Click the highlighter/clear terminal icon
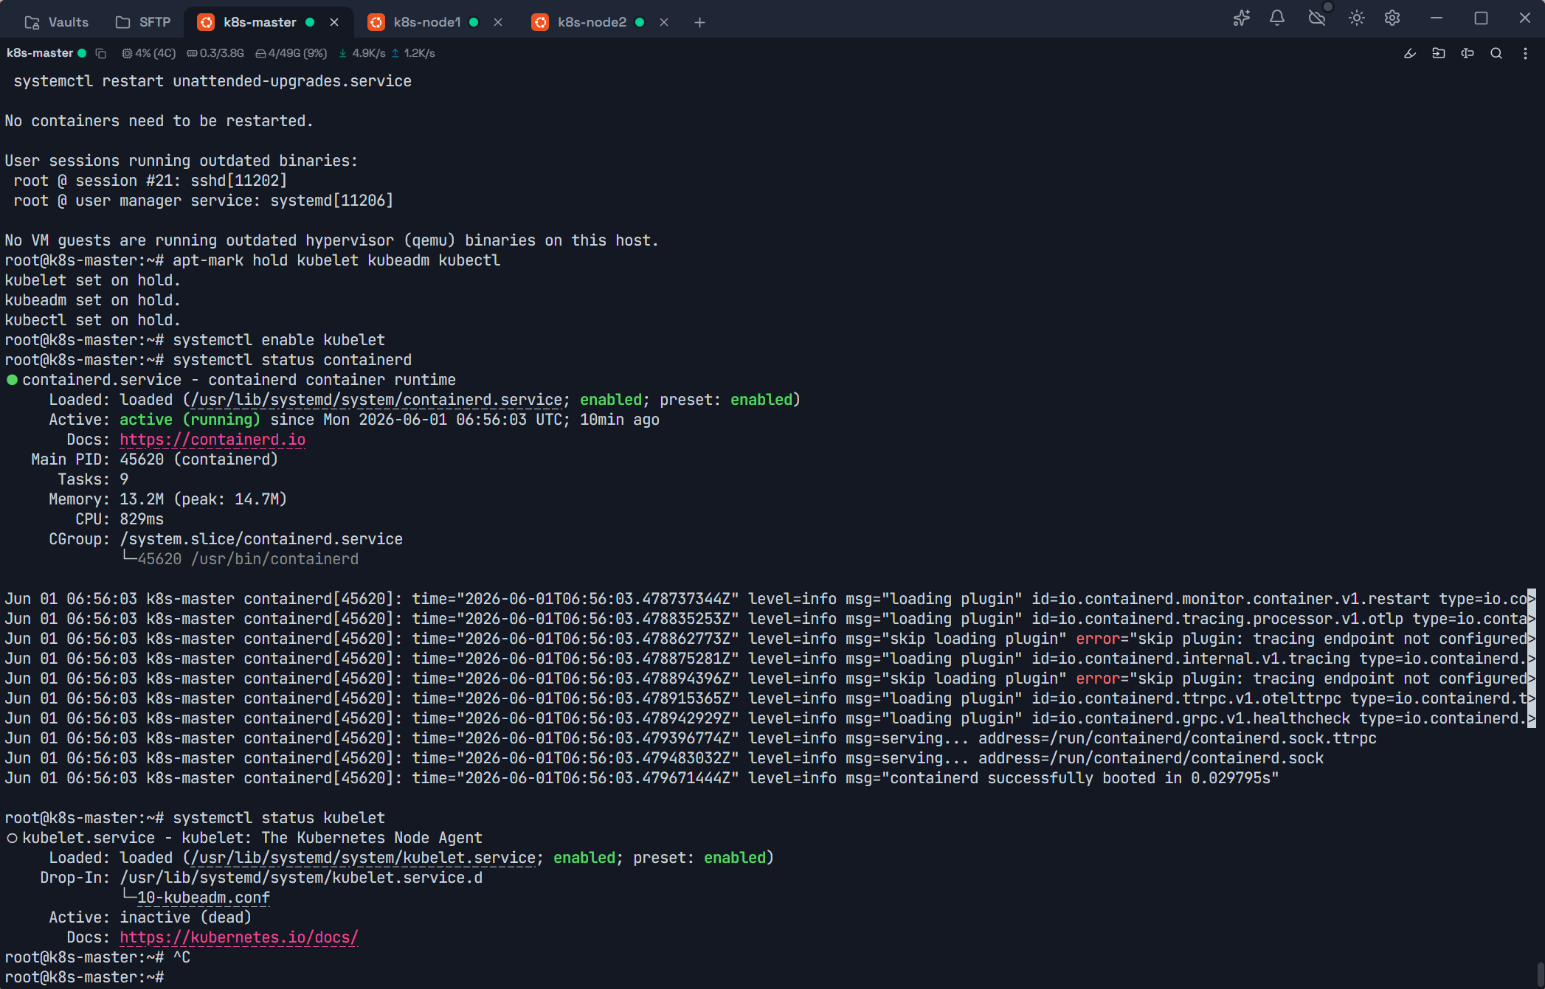This screenshot has width=1545, height=989. [x=1410, y=53]
